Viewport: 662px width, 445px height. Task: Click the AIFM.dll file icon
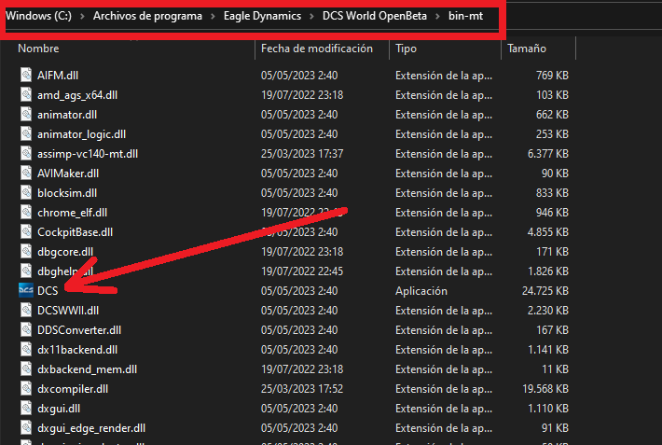click(x=26, y=75)
